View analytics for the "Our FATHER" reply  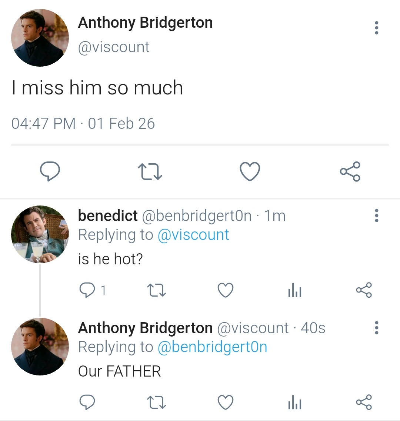[x=295, y=403]
